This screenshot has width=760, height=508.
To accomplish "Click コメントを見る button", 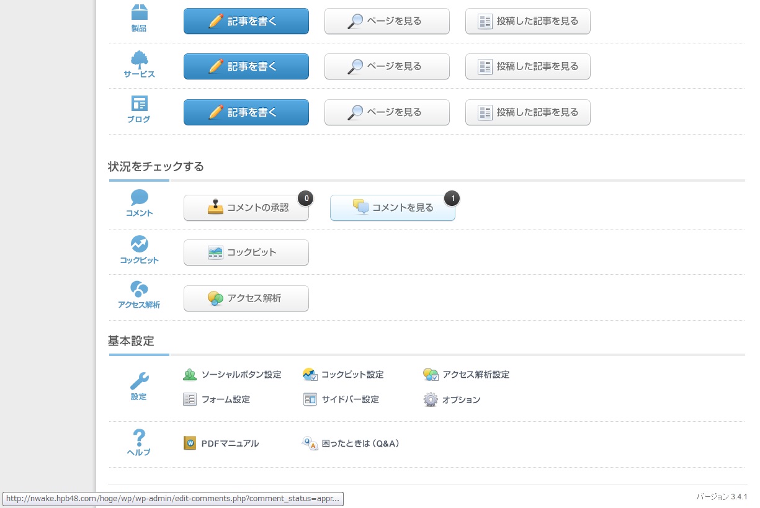I will 393,208.
